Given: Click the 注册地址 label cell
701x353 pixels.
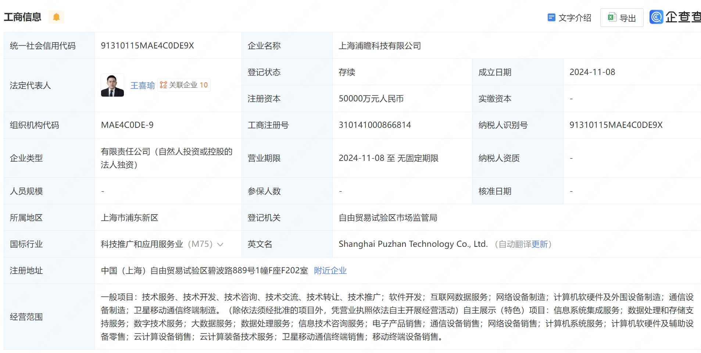Looking at the screenshot, I should [49, 270].
